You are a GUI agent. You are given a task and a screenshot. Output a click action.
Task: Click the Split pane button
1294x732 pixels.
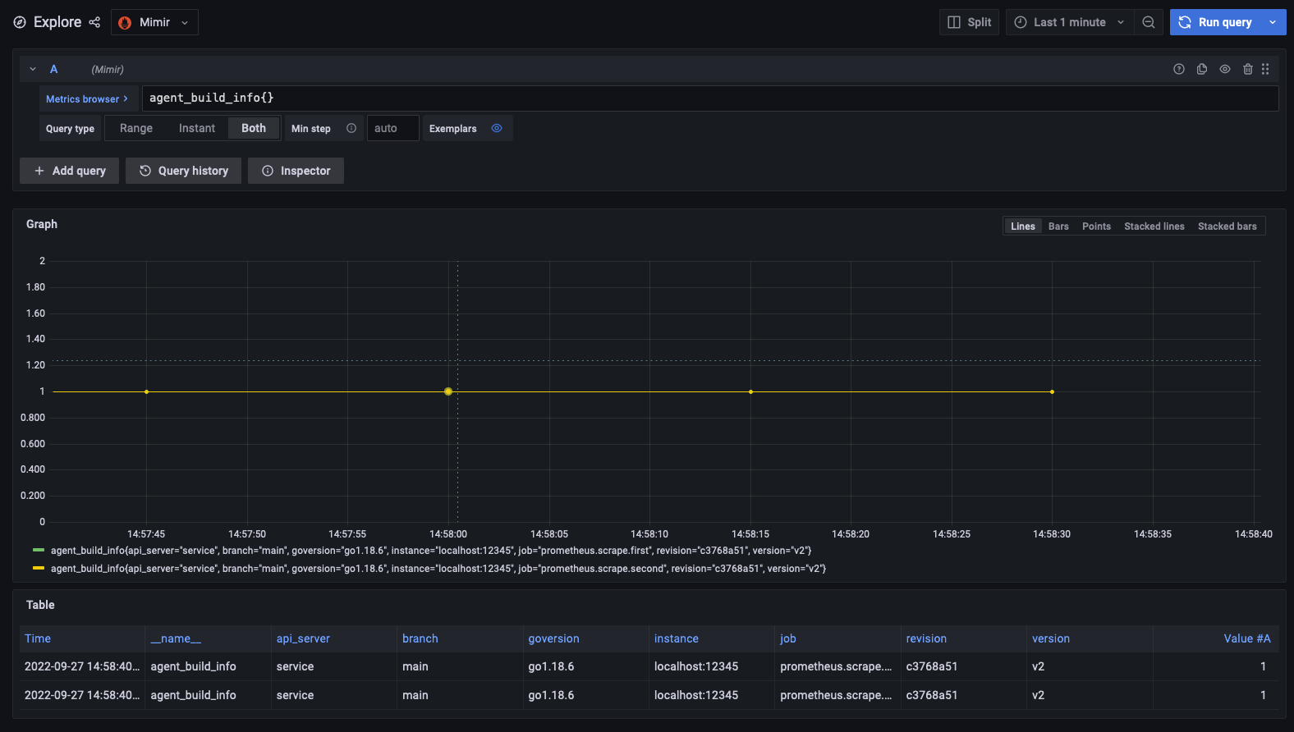(x=970, y=22)
